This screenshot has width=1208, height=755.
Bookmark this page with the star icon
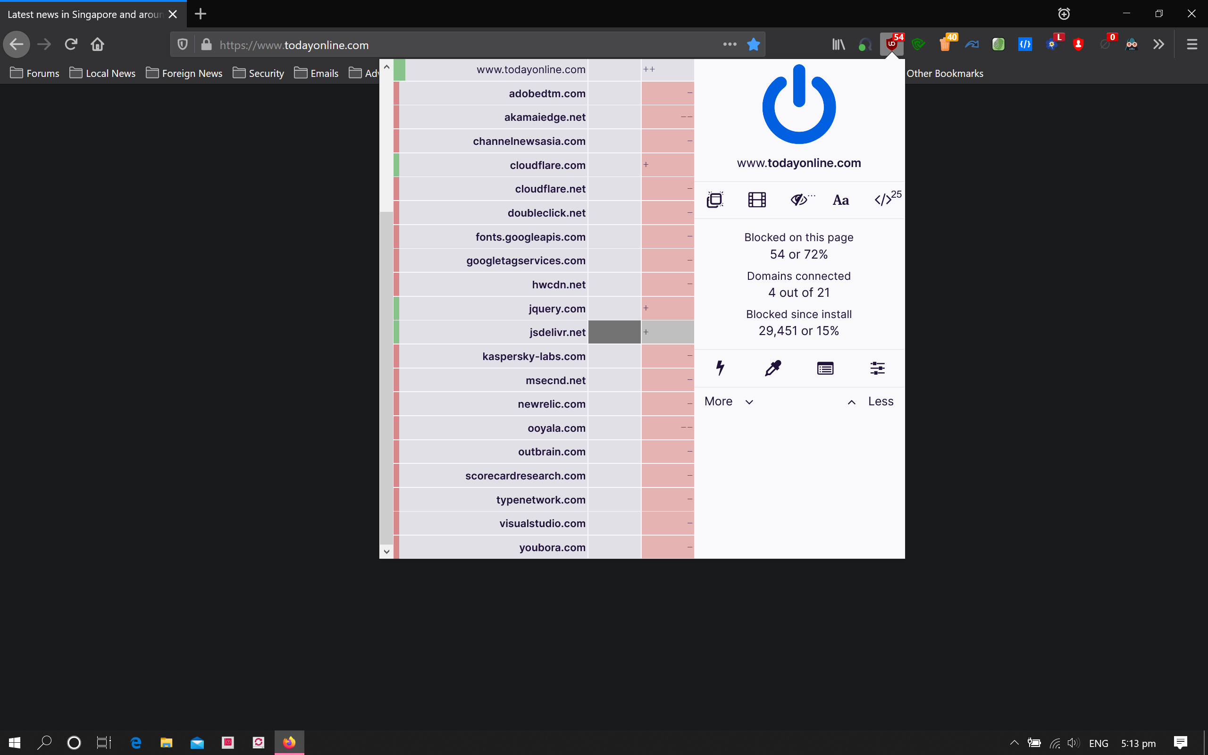coord(753,44)
